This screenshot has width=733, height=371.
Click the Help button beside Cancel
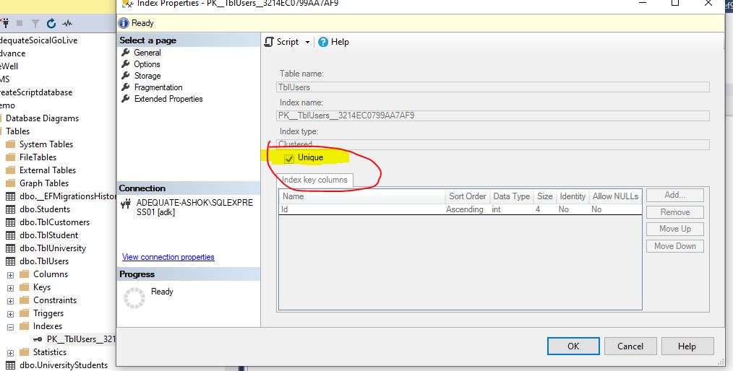click(687, 346)
